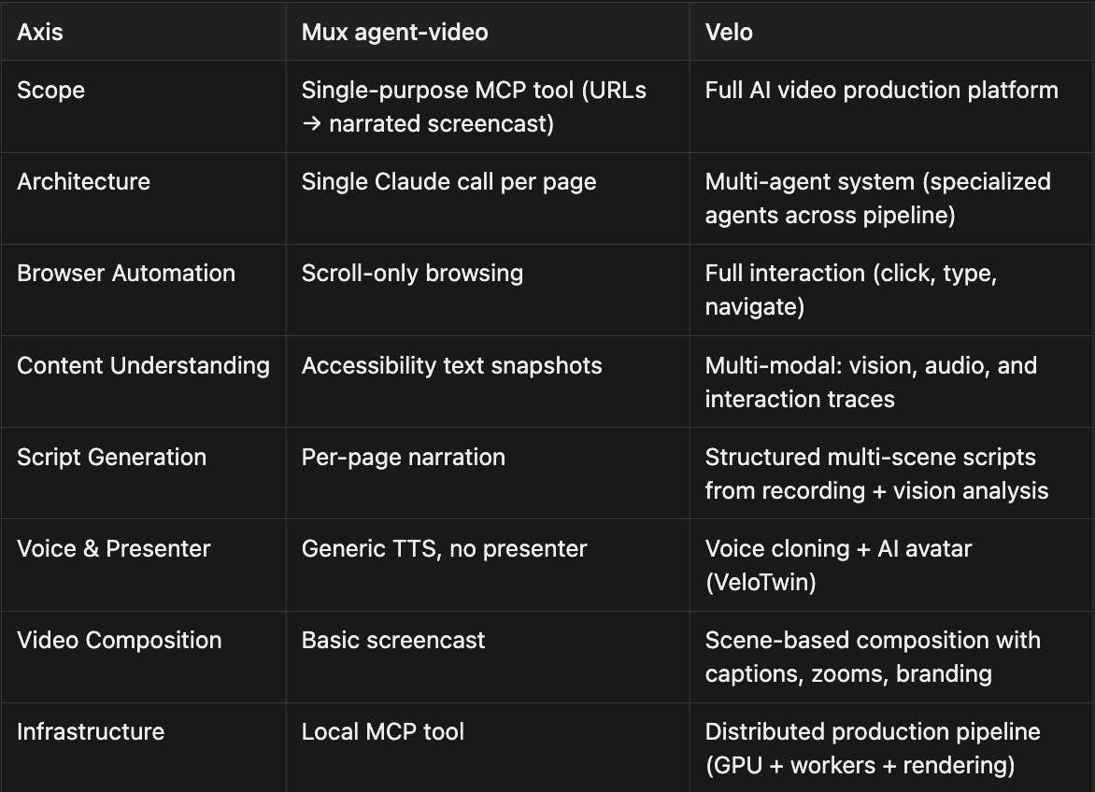
Task: Select the 'Scope' row label
Action: (x=51, y=90)
